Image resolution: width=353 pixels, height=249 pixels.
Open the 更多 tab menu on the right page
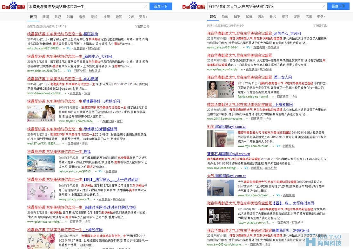point(321,16)
